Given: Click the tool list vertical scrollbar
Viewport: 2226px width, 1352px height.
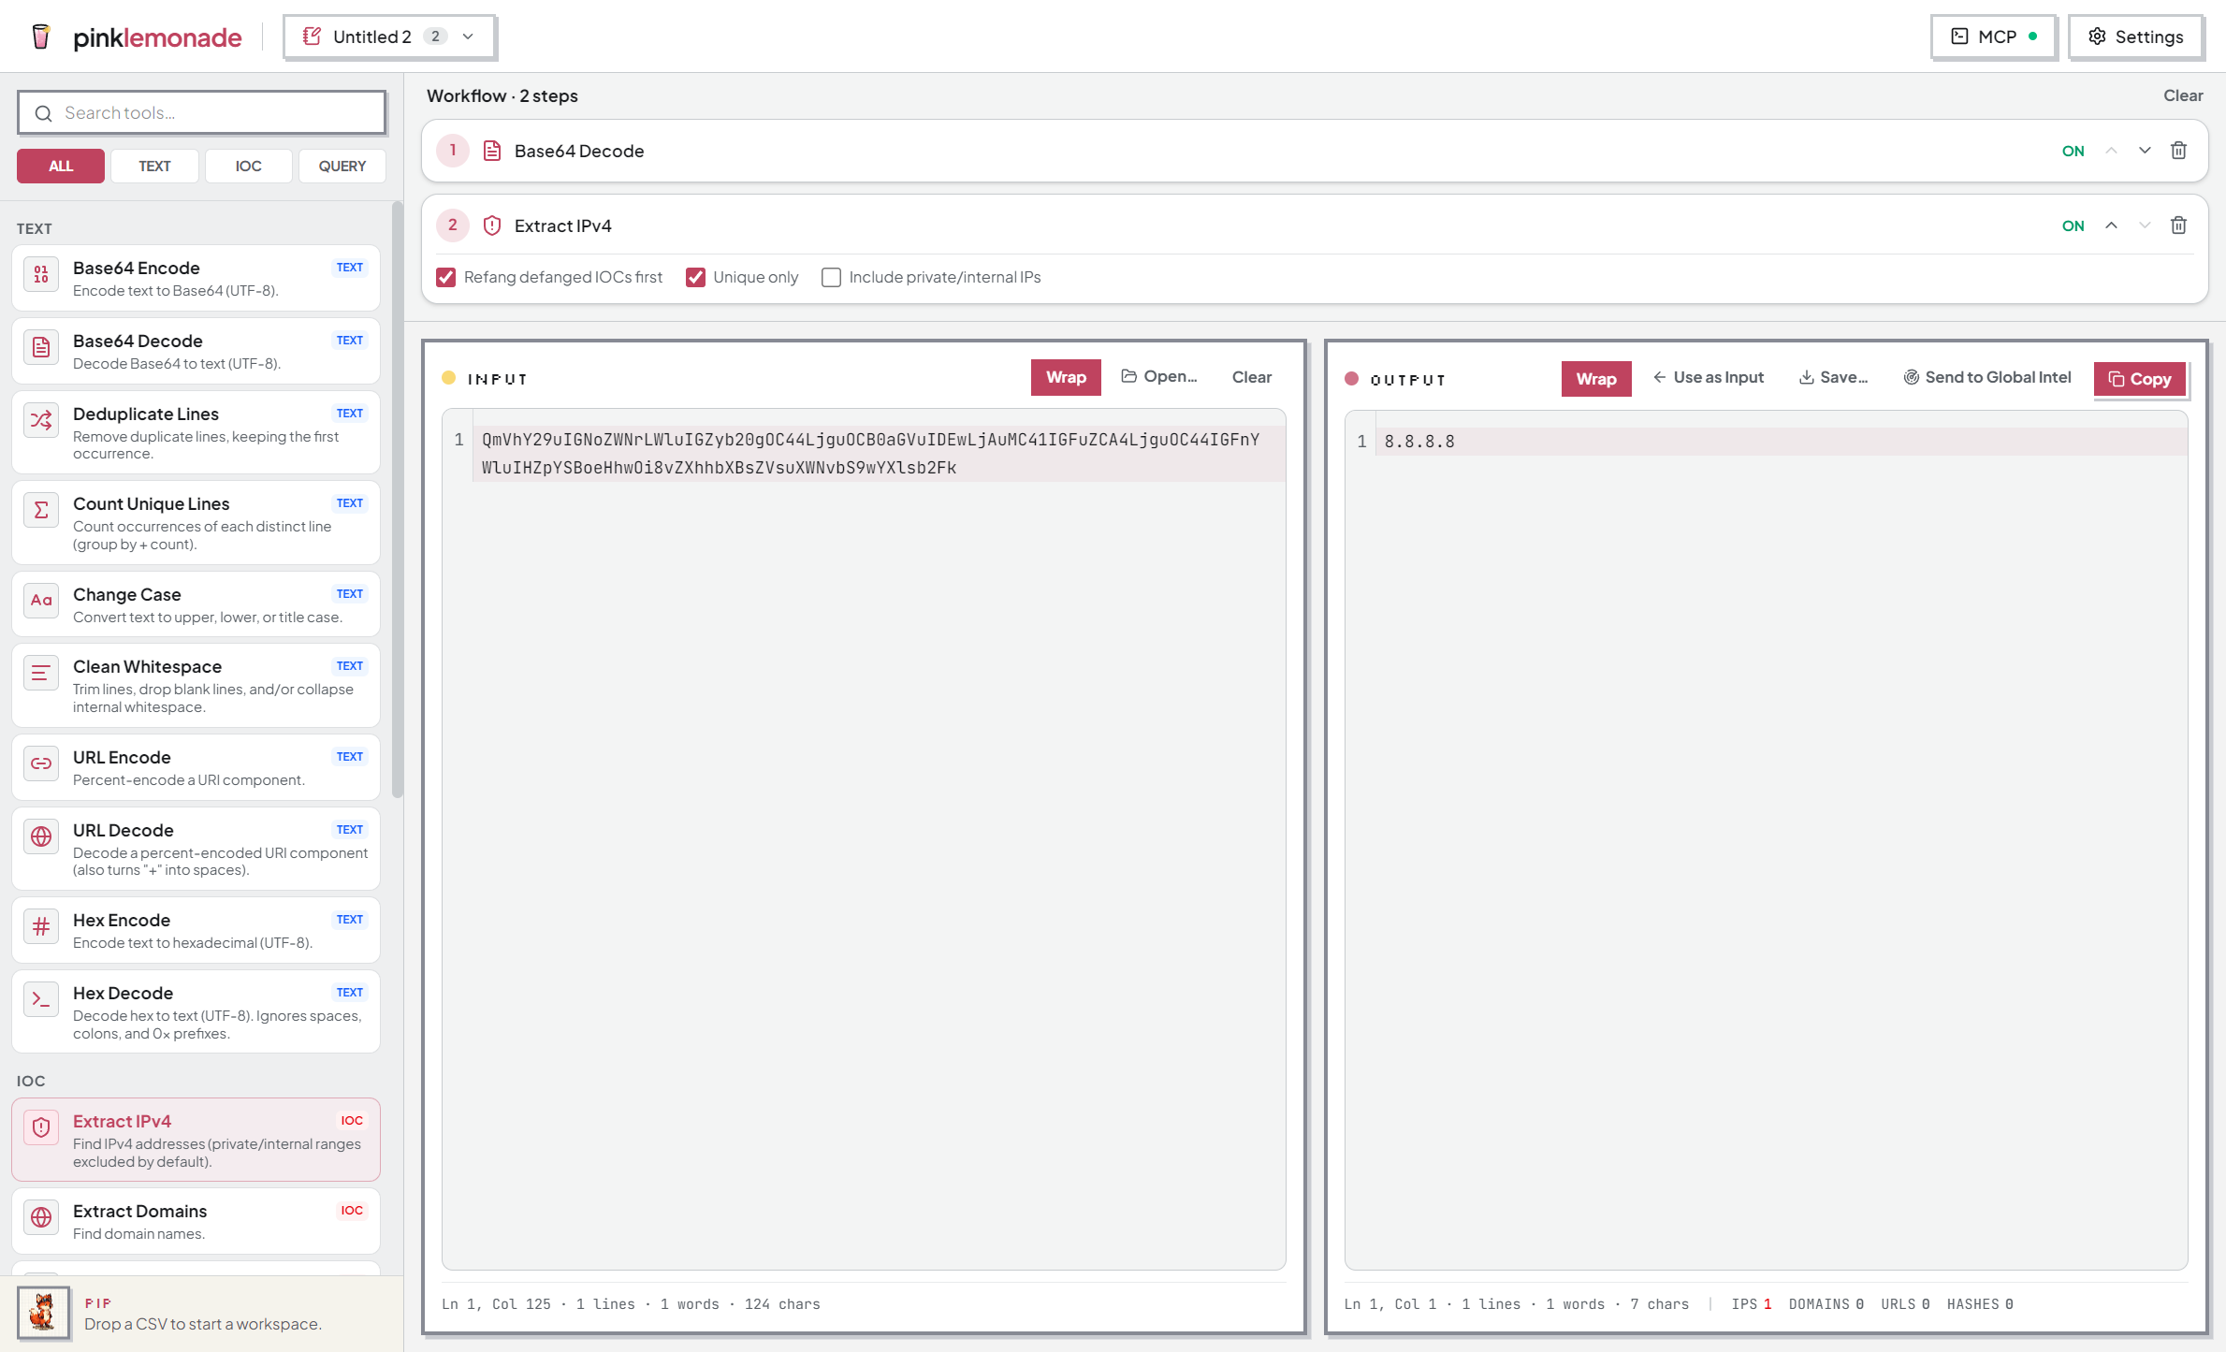Looking at the screenshot, I should click(x=397, y=501).
